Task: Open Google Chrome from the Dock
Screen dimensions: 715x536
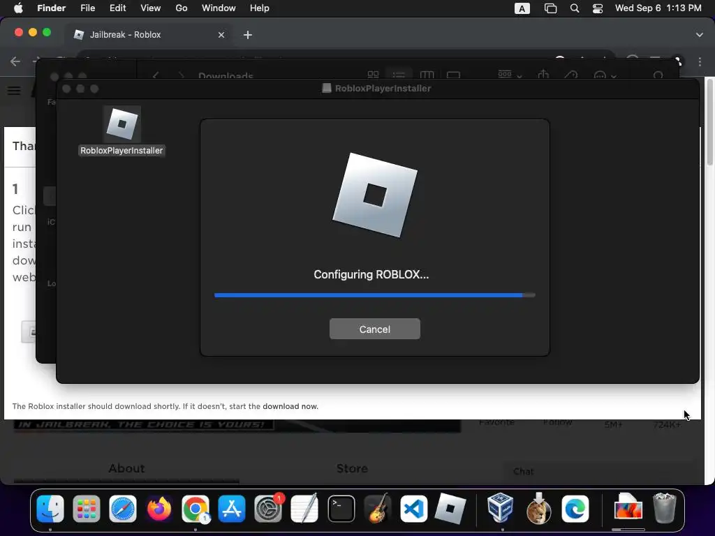Action: point(196,509)
